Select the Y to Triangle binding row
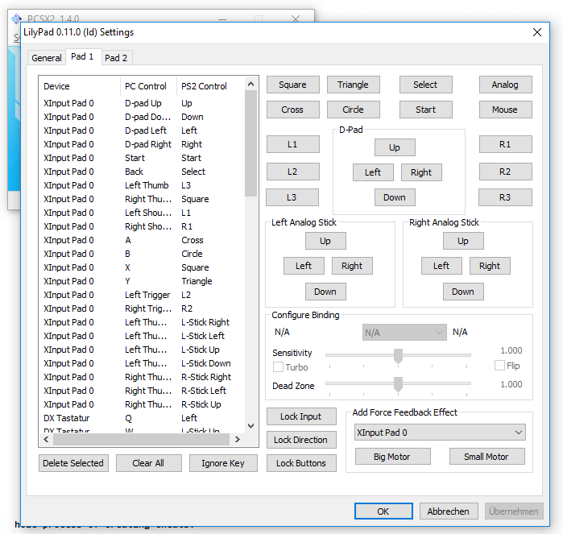 point(142,281)
